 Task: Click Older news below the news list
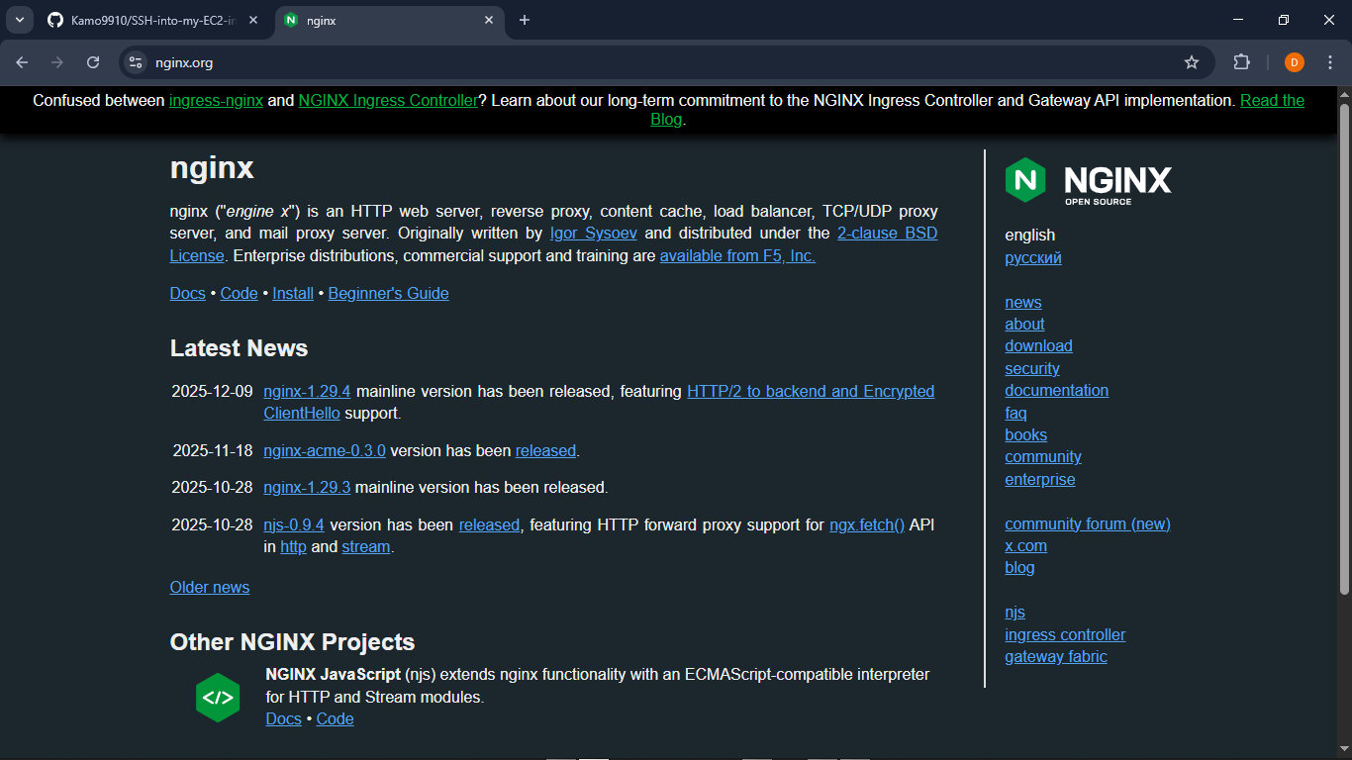209,587
